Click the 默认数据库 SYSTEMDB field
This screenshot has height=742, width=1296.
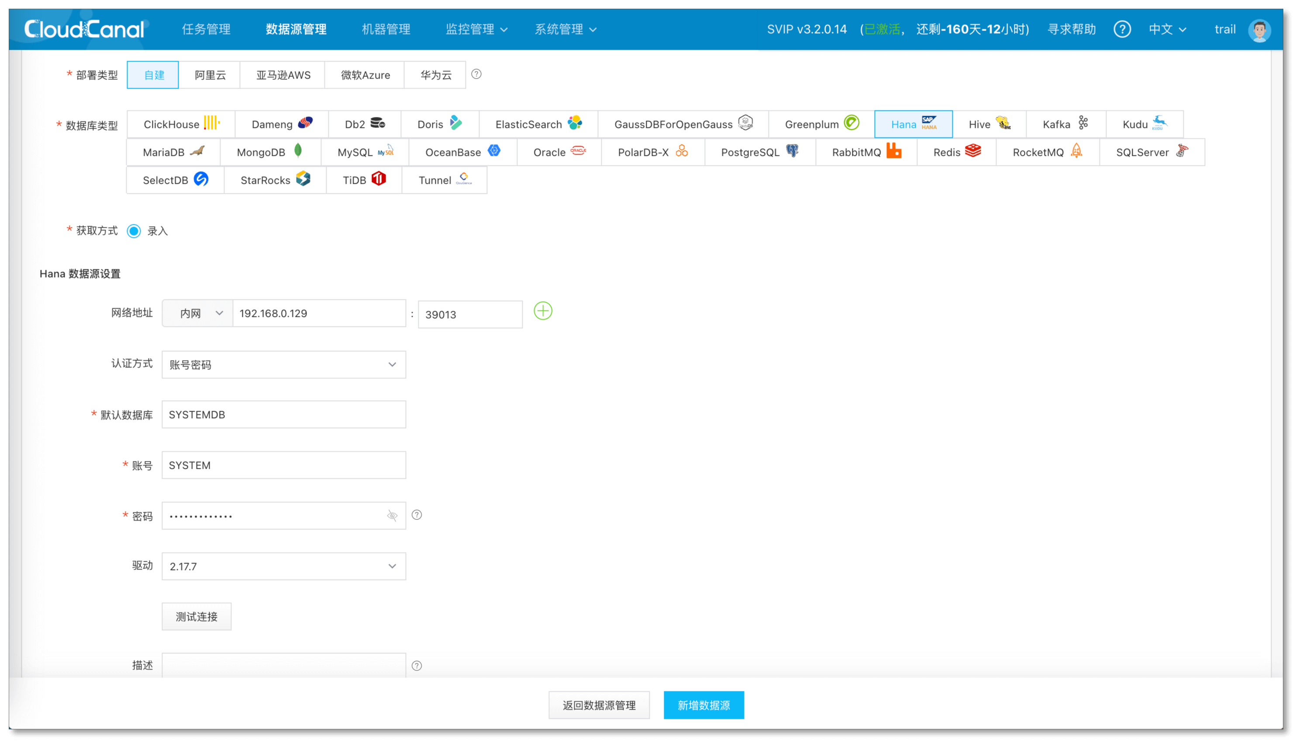(x=284, y=414)
